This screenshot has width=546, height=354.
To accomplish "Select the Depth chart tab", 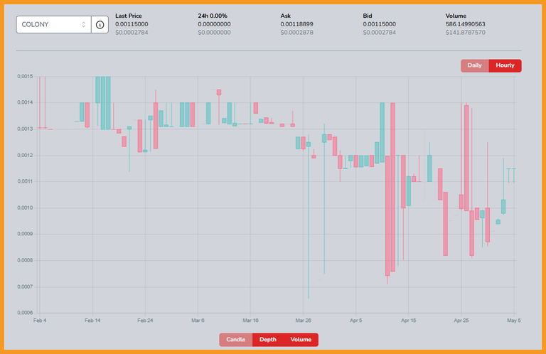I will tap(268, 340).
